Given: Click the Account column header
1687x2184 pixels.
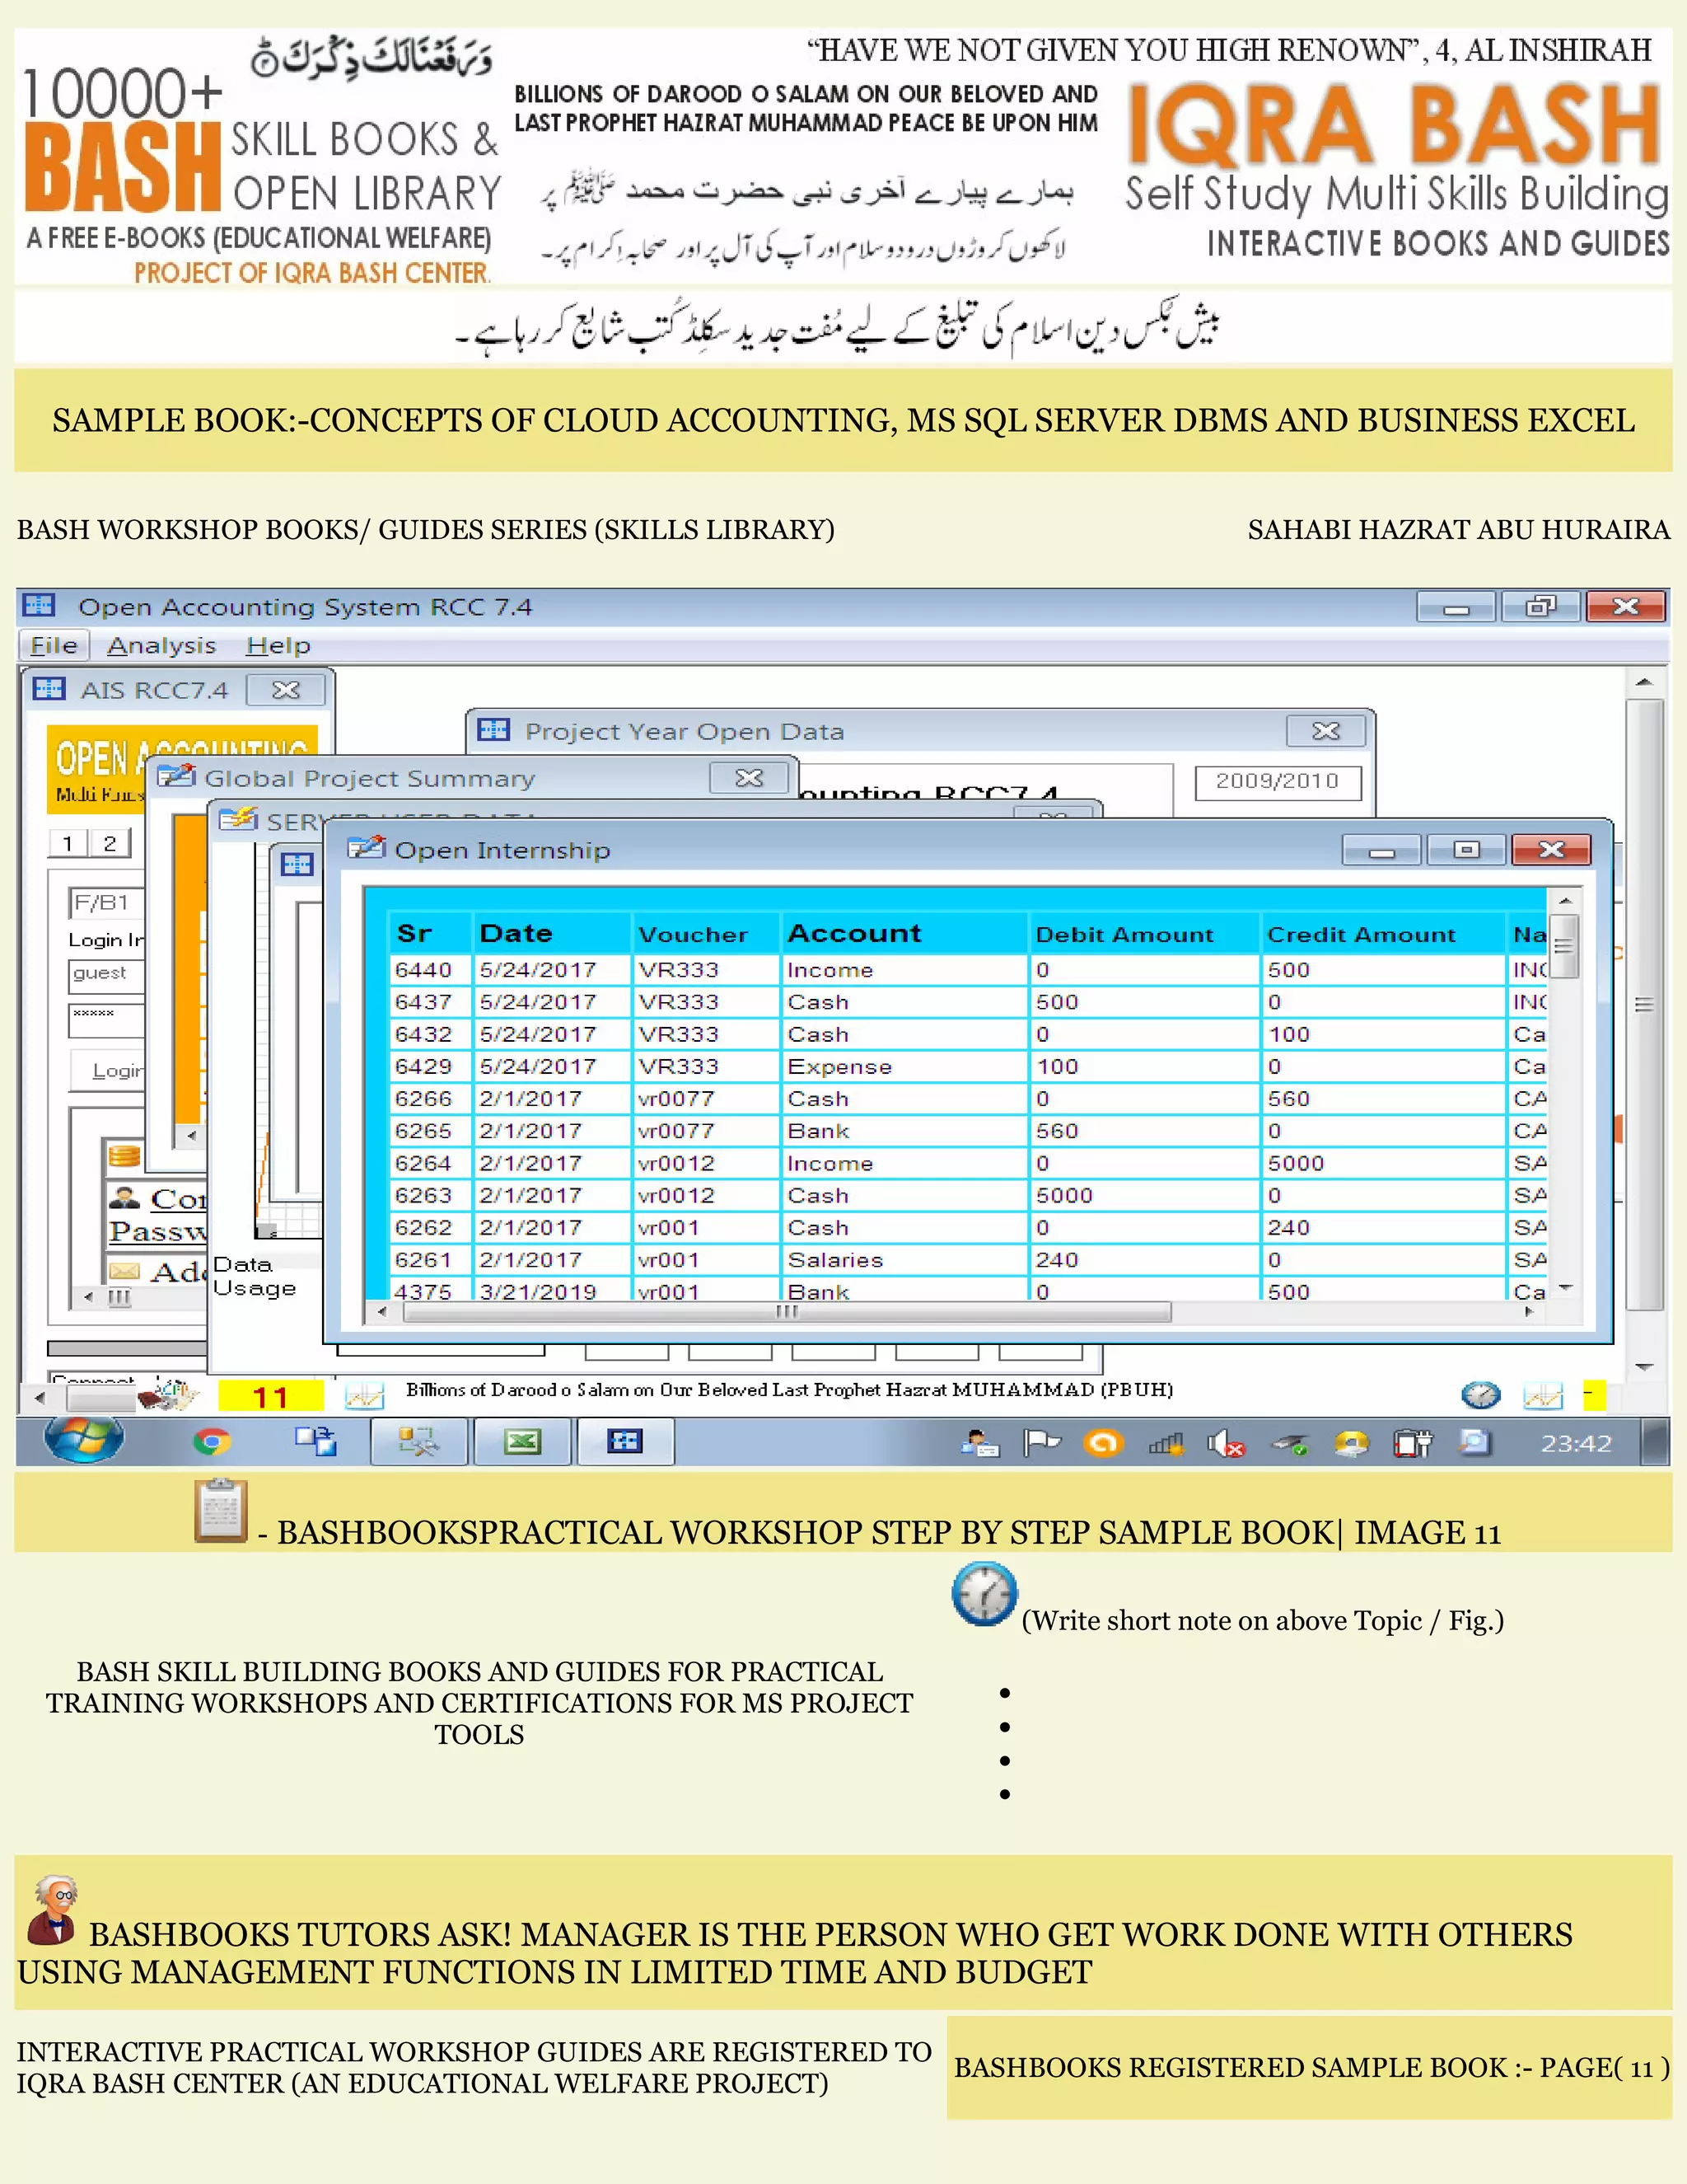Looking at the screenshot, I should click(904, 933).
